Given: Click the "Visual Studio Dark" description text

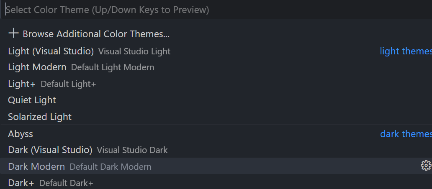Looking at the screenshot, I should [132, 150].
